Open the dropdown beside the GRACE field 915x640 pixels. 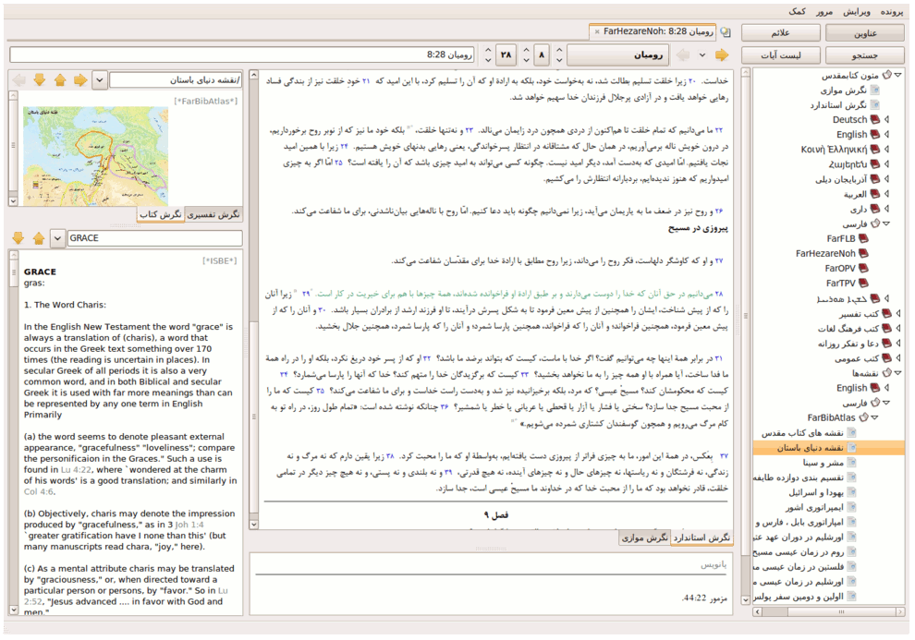pyautogui.click(x=57, y=238)
